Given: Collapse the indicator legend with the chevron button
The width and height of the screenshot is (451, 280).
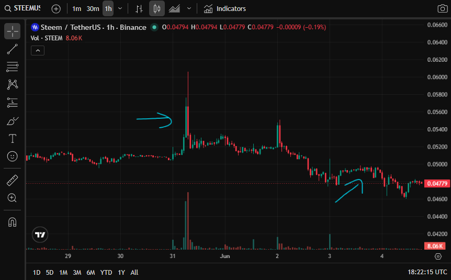Looking at the screenshot, I should [x=38, y=51].
